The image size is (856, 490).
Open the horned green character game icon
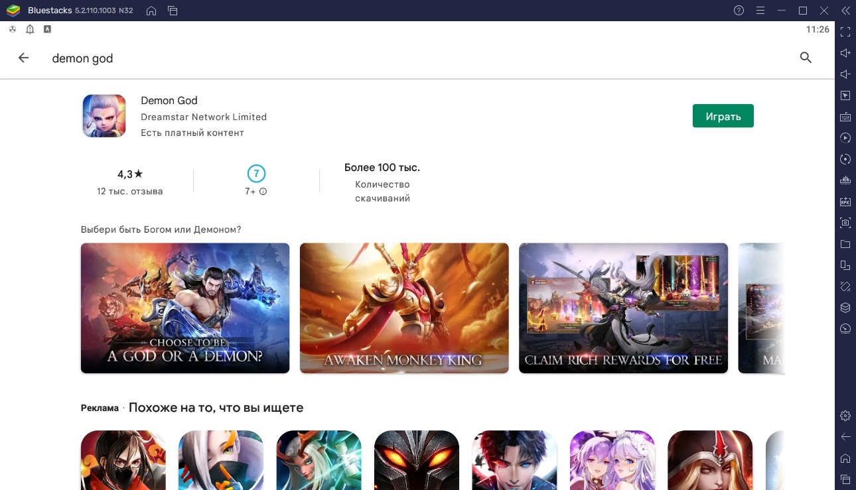(x=319, y=460)
